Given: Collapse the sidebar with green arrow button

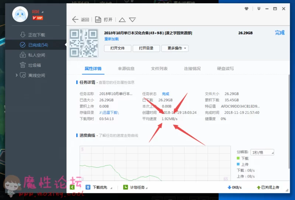Looking at the screenshot, I should tap(72, 187).
